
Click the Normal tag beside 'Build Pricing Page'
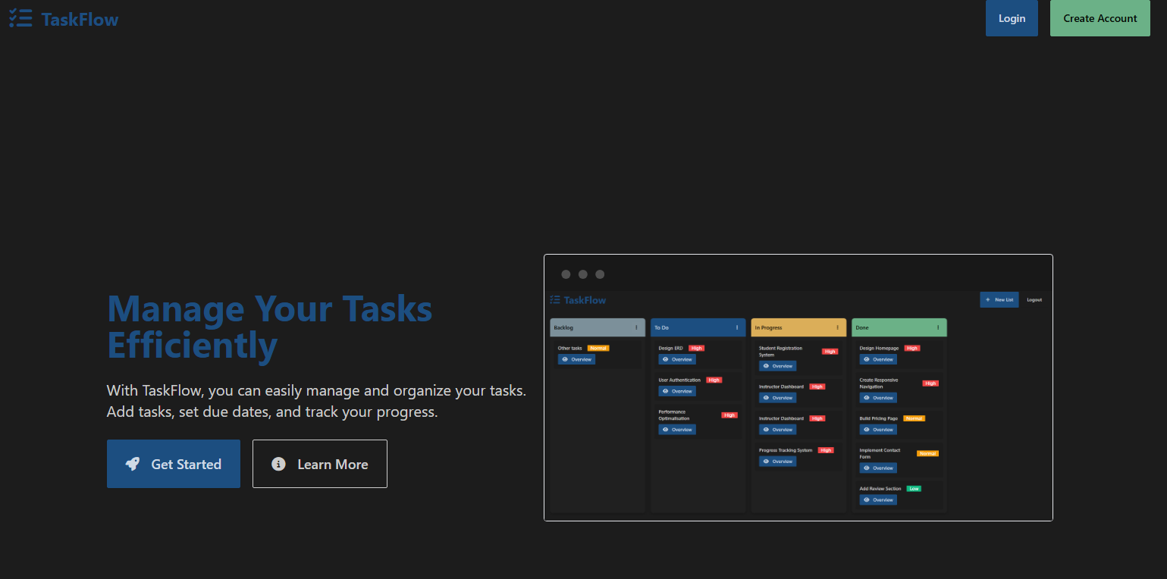pyautogui.click(x=914, y=418)
